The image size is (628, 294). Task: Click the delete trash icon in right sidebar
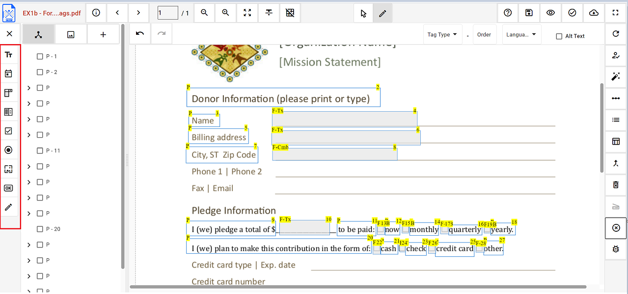click(616, 185)
